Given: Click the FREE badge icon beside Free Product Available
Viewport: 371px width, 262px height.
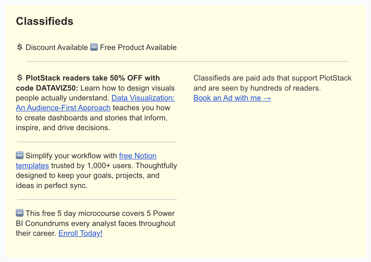Looking at the screenshot, I should tap(94, 47).
